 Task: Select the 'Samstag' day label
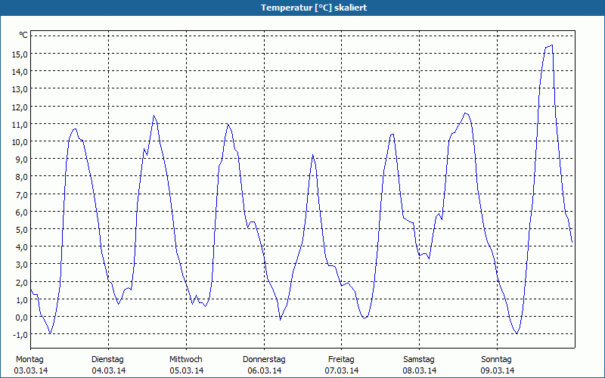coord(419,360)
